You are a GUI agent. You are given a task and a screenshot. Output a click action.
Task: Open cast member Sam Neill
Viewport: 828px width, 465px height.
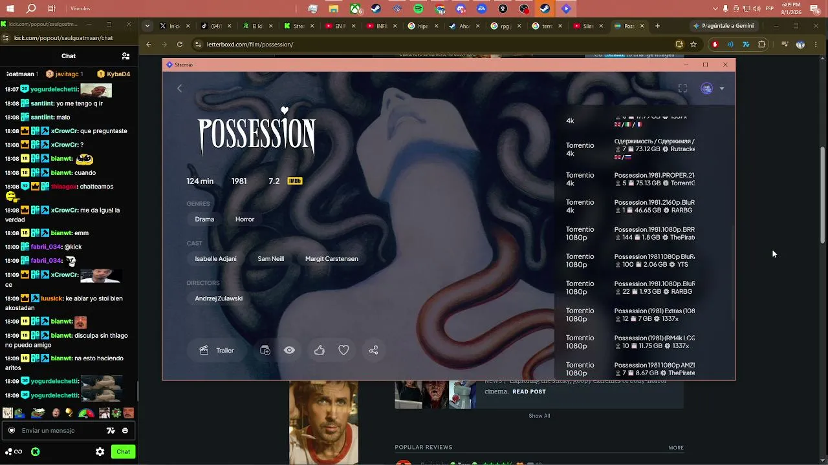click(270, 258)
